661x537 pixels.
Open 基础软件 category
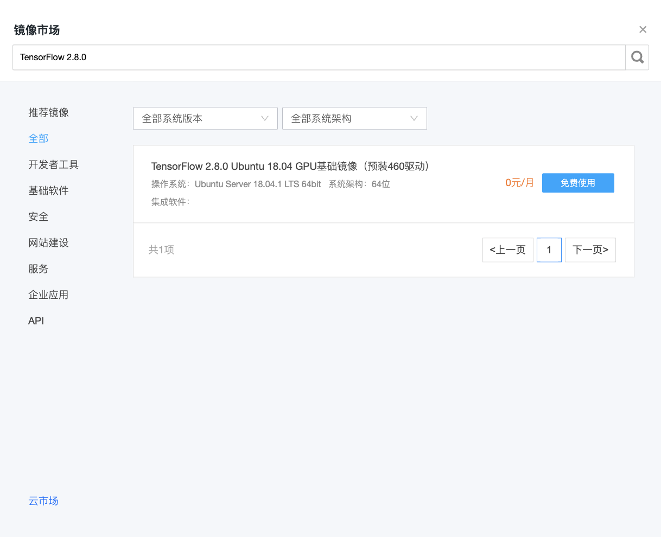(x=49, y=190)
